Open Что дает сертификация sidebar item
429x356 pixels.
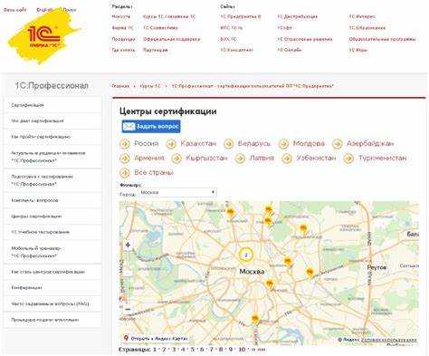[x=52, y=120]
